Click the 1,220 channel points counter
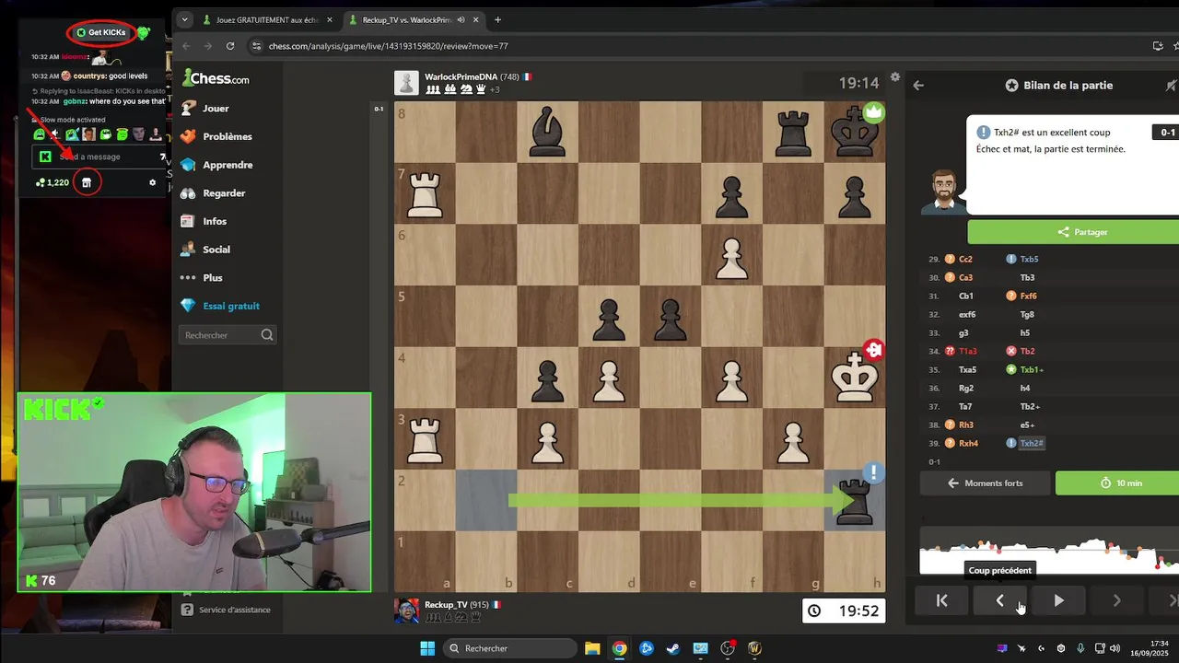Image resolution: width=1179 pixels, height=663 pixels. tap(53, 182)
